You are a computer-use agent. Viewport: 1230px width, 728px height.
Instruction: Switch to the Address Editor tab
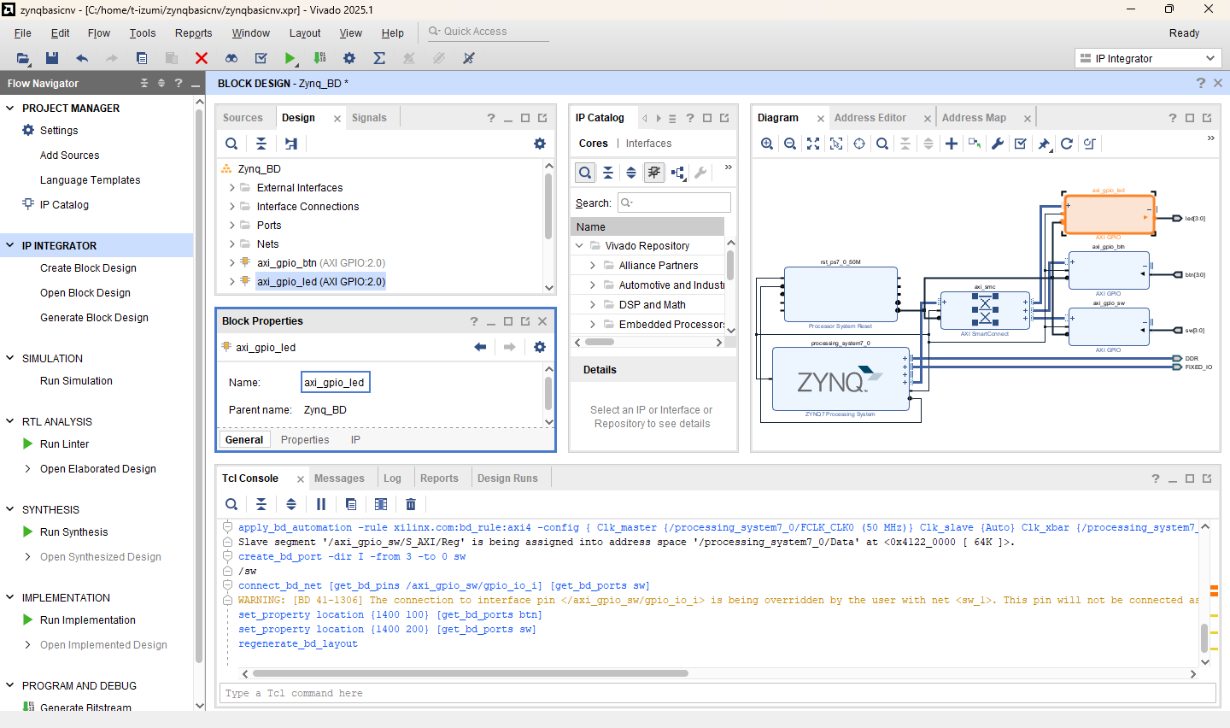pos(870,118)
